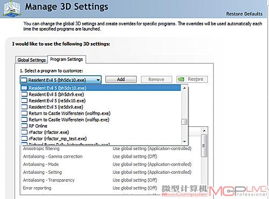This screenshot has height=199, width=269.
Task: Click the settings list scroll up arrow
Action: click(x=204, y=131)
